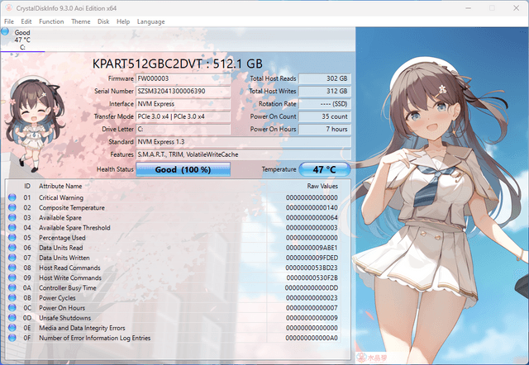Open the Language menu
The width and height of the screenshot is (529, 365).
tap(150, 21)
